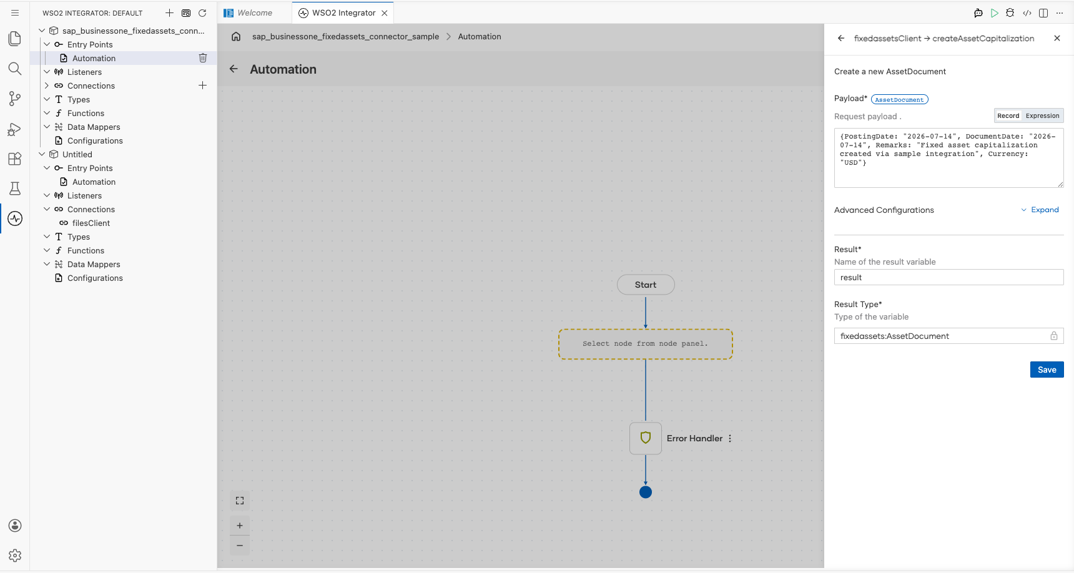Click lock icon in Result Type field
The height and width of the screenshot is (573, 1074).
pyautogui.click(x=1054, y=336)
